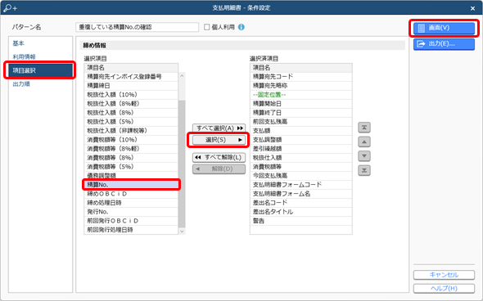Screen dimensions: 483x301
Task: Select 前回発行ＯＢＣｉＤ in left list
Action: (x=131, y=221)
